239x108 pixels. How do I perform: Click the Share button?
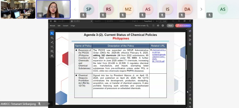(170, 26)
